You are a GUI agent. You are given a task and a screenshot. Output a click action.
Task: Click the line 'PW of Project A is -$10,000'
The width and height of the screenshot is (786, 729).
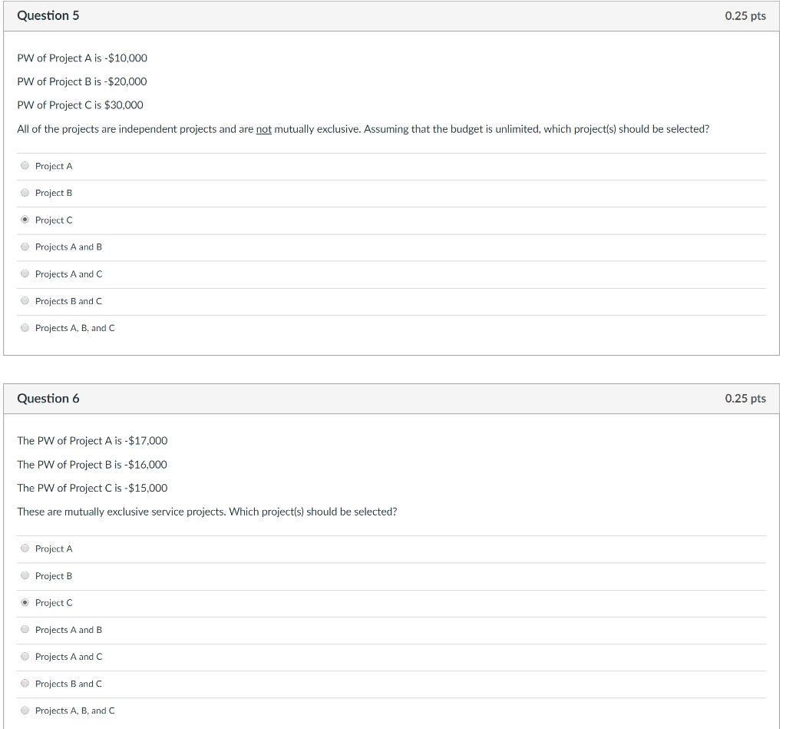tap(82, 58)
